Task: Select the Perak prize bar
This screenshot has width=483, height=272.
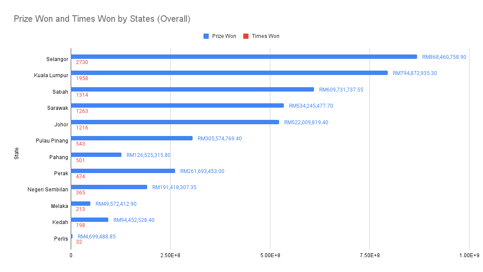Action: coord(123,171)
